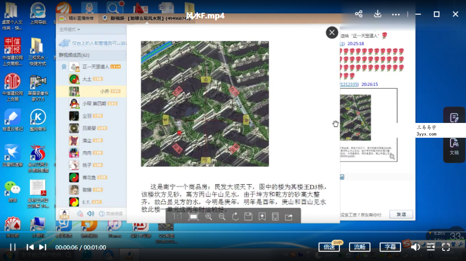Image resolution: width=466 pixels, height=261 pixels.
Task: Select member 肉肉 in the list
Action: click(x=91, y=153)
